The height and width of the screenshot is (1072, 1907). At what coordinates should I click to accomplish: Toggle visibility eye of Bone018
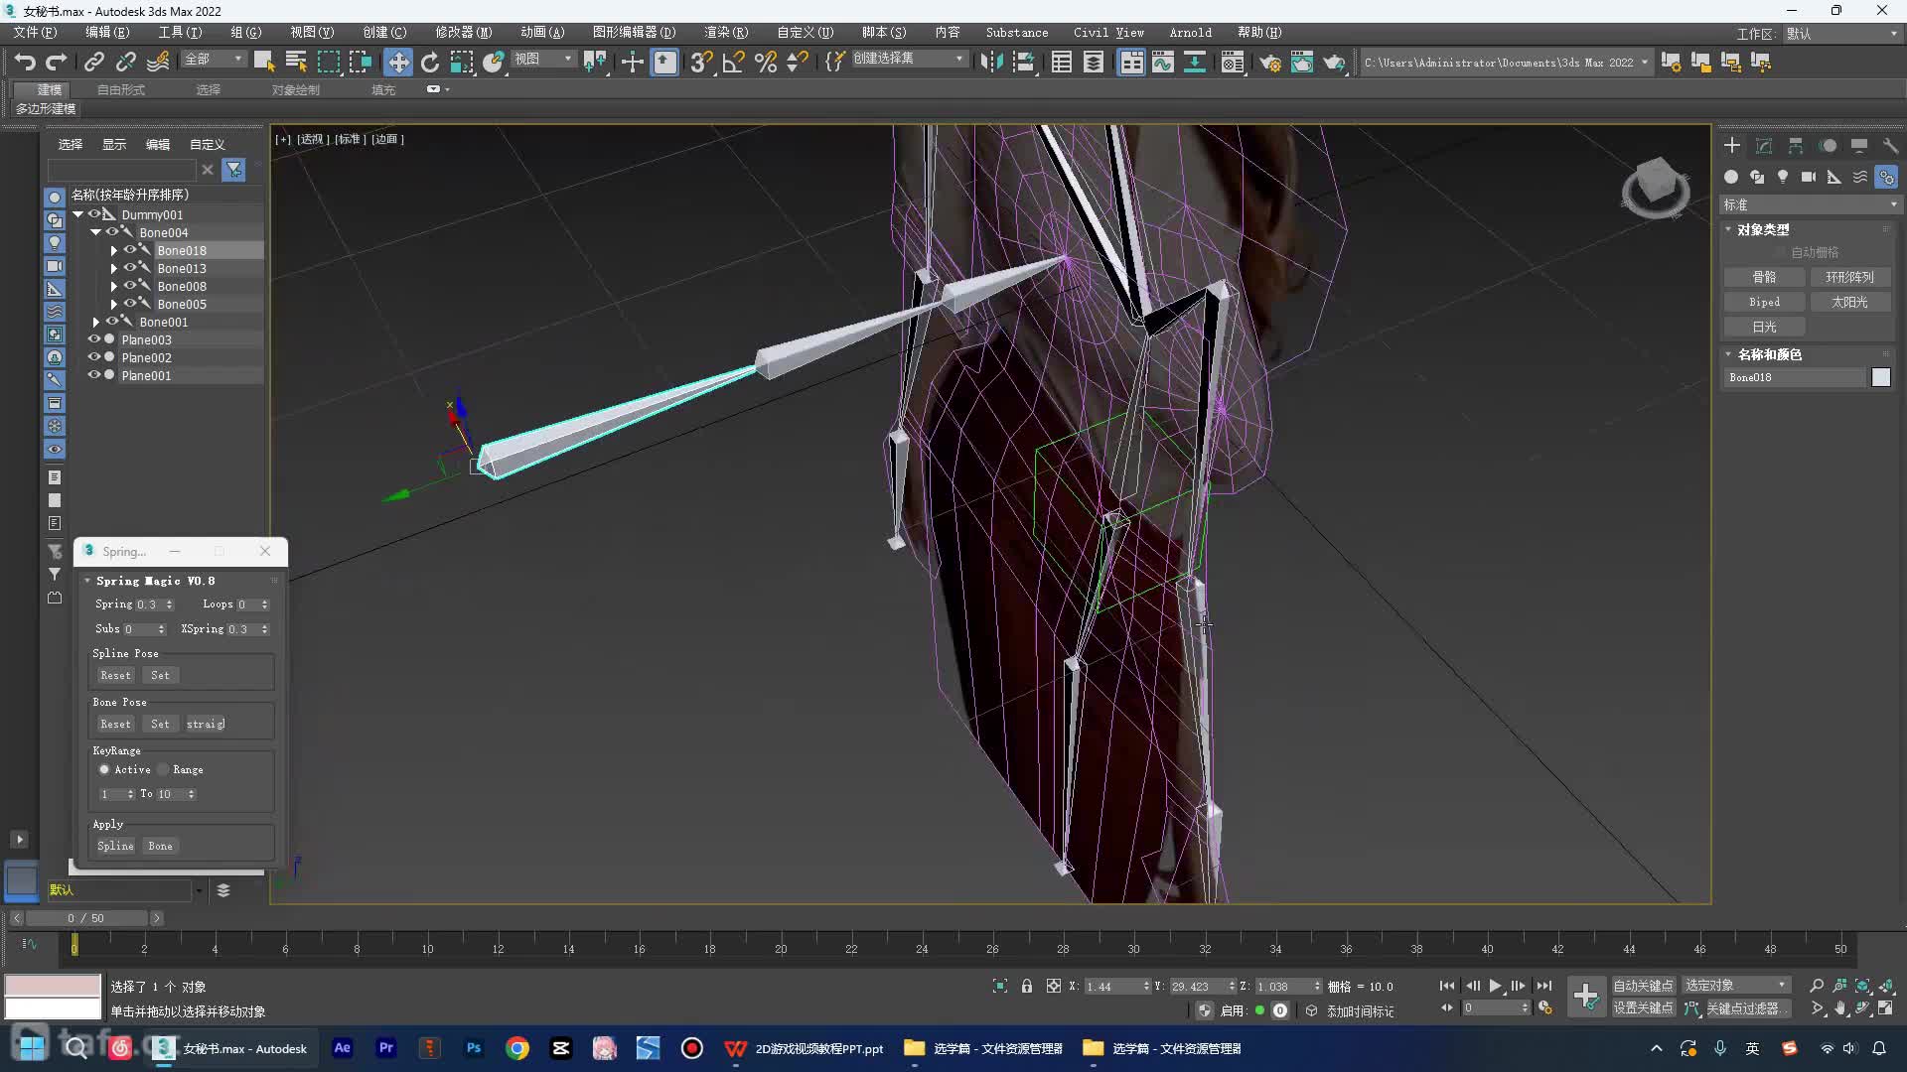129,250
